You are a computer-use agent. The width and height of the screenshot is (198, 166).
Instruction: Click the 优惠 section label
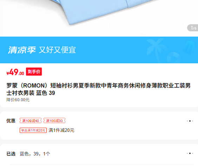pyautogui.click(x=11, y=121)
